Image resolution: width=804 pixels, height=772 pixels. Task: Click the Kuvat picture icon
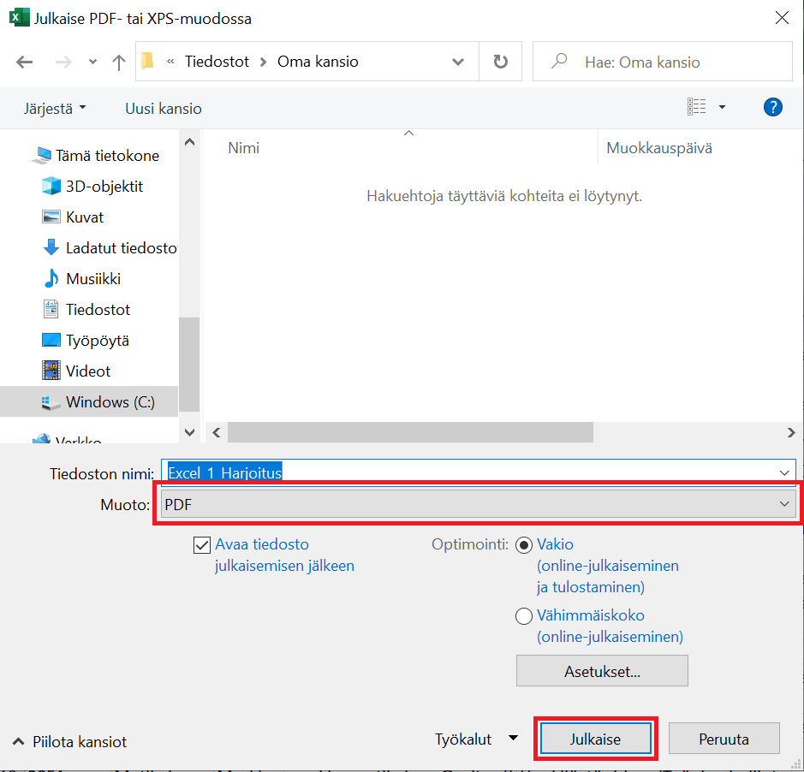[x=51, y=217]
